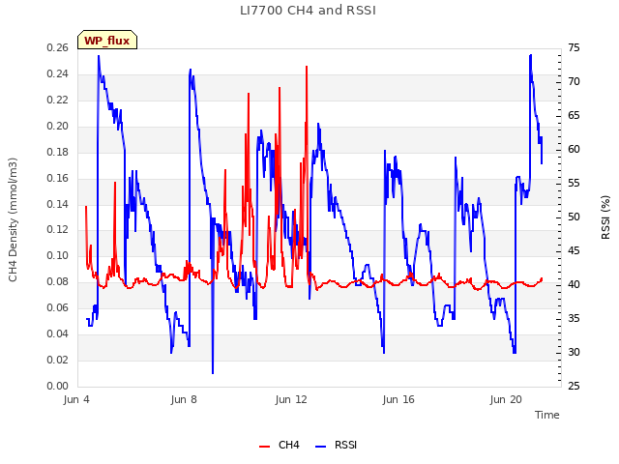
Task: Click the 50 right axis value
Action: point(574,217)
